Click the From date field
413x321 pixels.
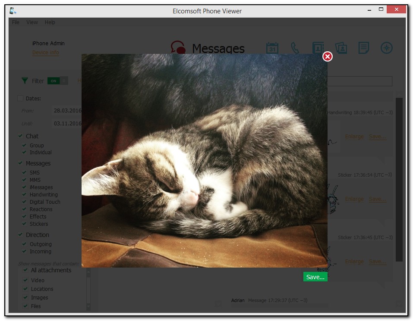pyautogui.click(x=67, y=111)
